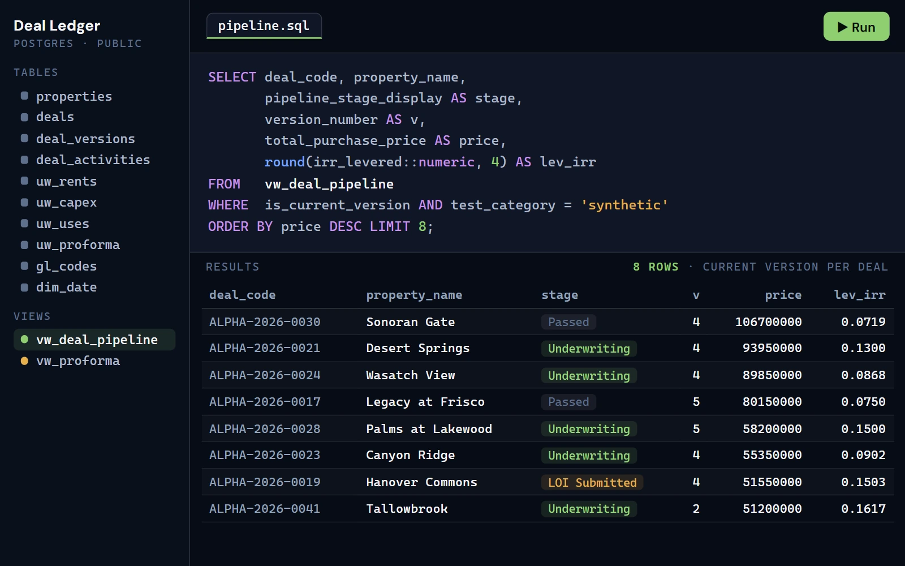Image resolution: width=905 pixels, height=566 pixels.
Task: Click the 8 ROWS result count
Action: point(656,267)
